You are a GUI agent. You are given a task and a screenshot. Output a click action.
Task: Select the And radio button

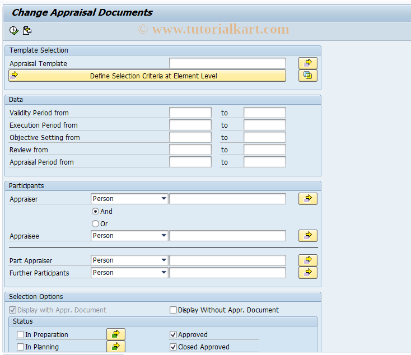[x=95, y=211]
